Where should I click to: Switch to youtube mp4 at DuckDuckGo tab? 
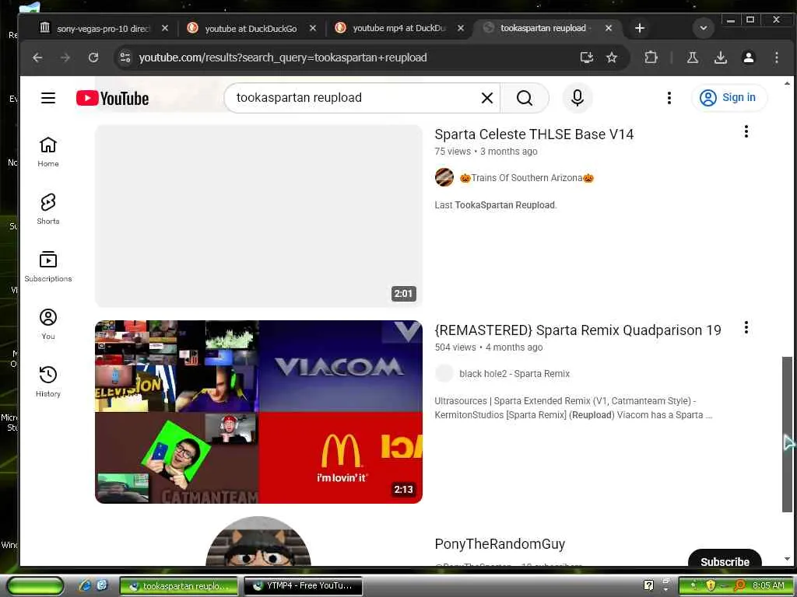coord(399,29)
